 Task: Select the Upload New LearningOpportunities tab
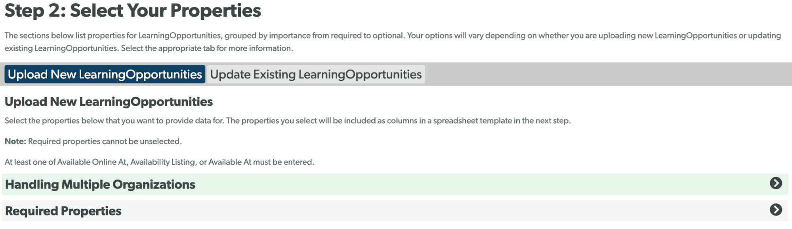click(x=105, y=74)
